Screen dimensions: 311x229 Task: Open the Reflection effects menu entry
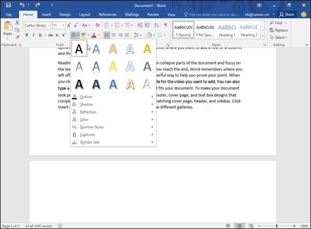[113, 112]
